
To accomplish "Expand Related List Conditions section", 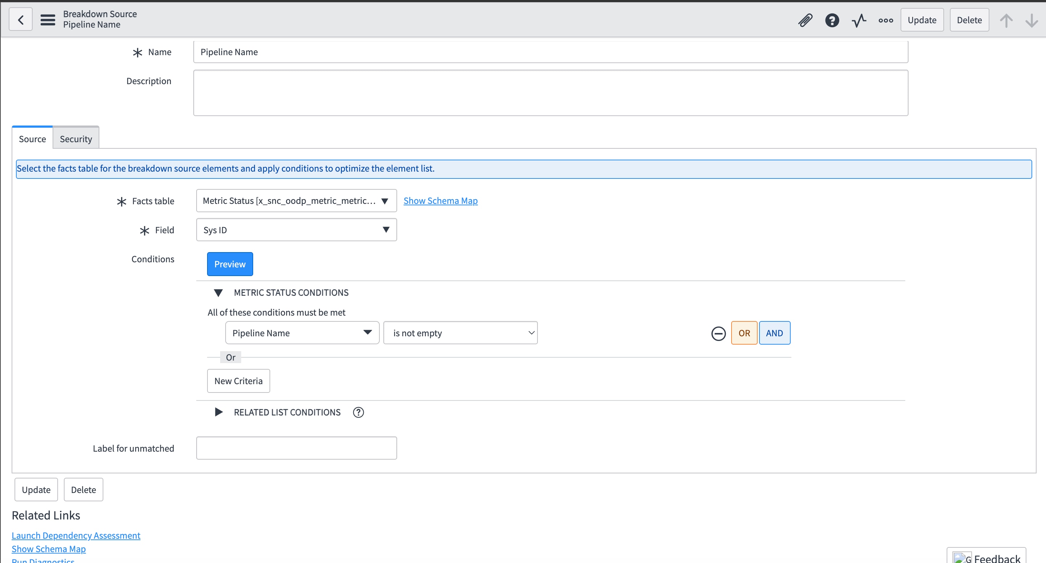I will (218, 412).
